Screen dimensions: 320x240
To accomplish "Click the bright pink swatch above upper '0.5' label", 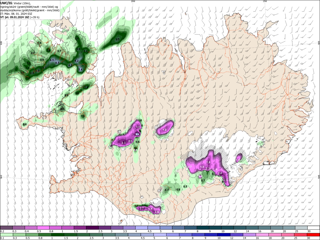I will (43, 227).
